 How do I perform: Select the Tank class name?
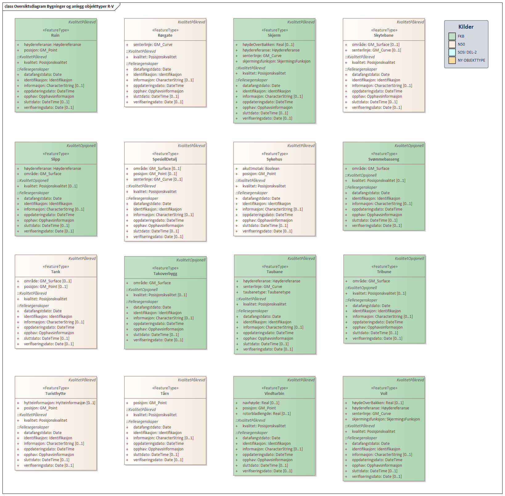click(x=55, y=272)
